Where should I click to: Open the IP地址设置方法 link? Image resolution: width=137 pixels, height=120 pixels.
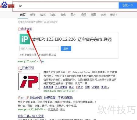(47, 55)
